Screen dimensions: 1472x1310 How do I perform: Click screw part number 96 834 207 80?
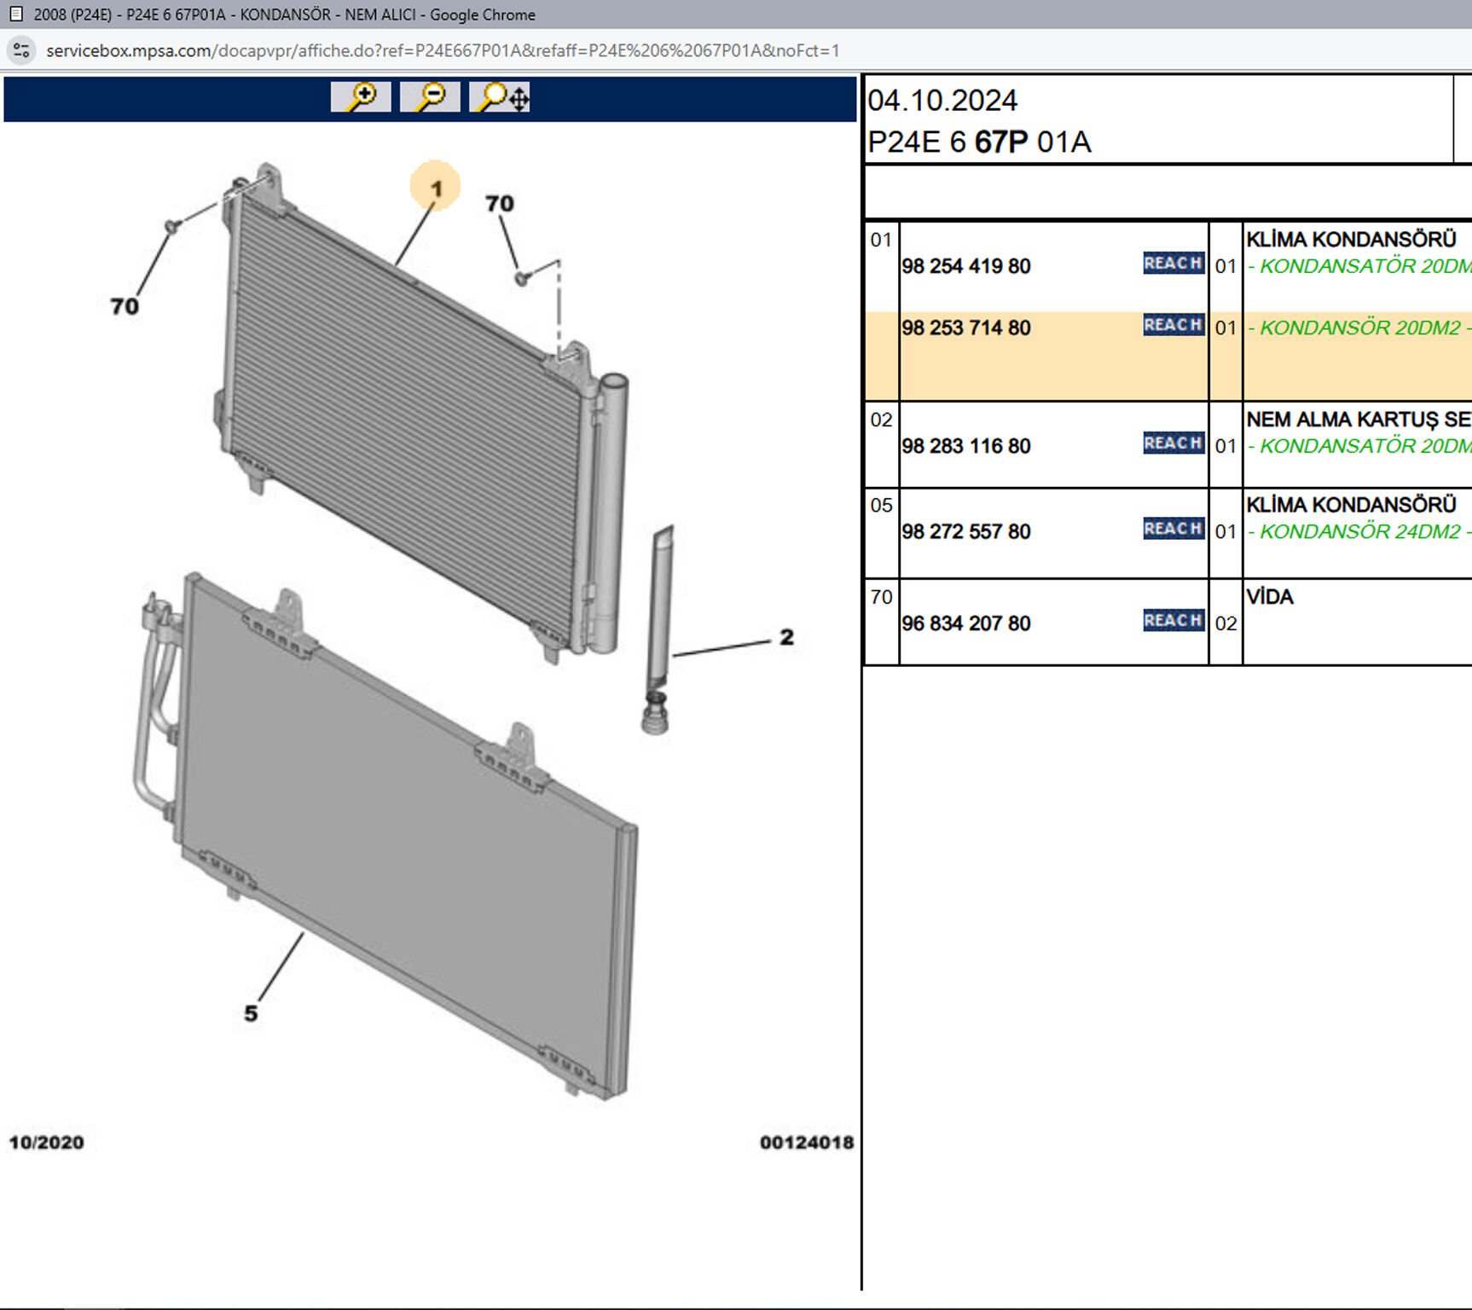(x=965, y=623)
